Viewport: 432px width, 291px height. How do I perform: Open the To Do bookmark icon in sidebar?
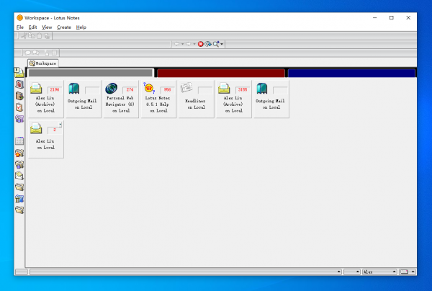(x=19, y=107)
